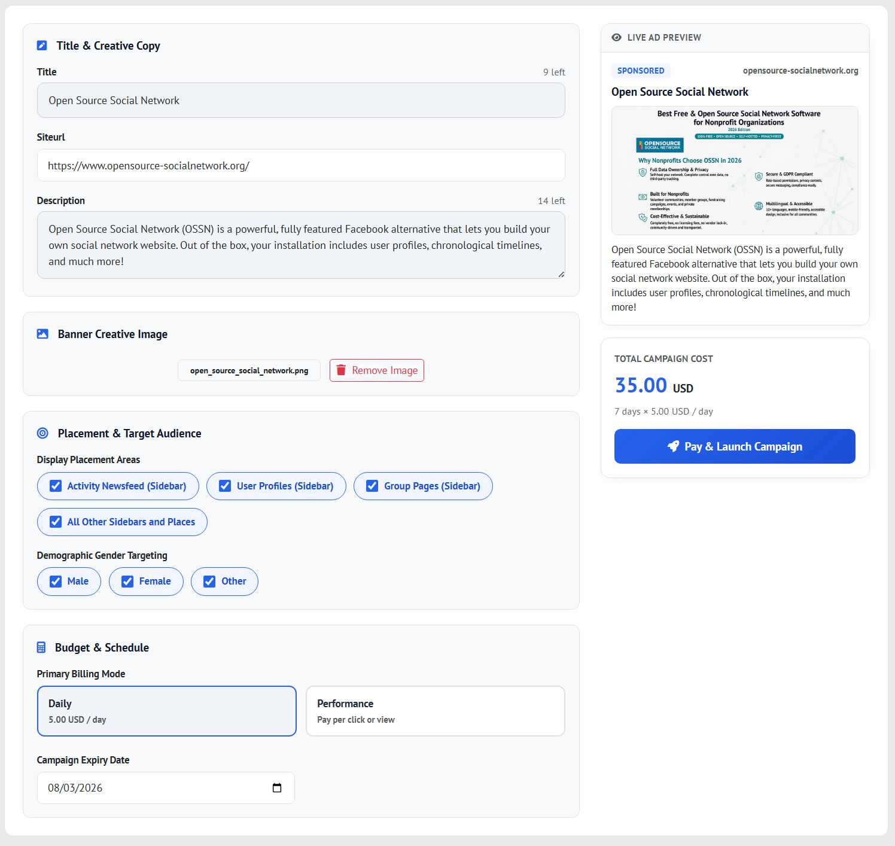Click the open_source_social_network.png file chip

[249, 370]
